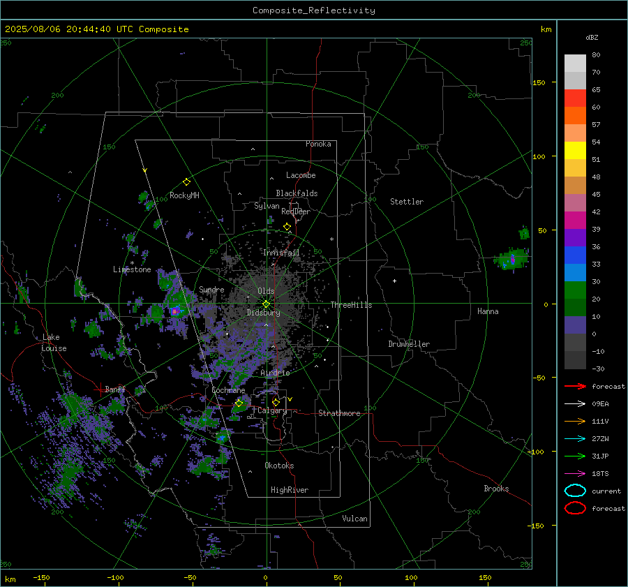Click the -30 dBZ value label

click(598, 369)
